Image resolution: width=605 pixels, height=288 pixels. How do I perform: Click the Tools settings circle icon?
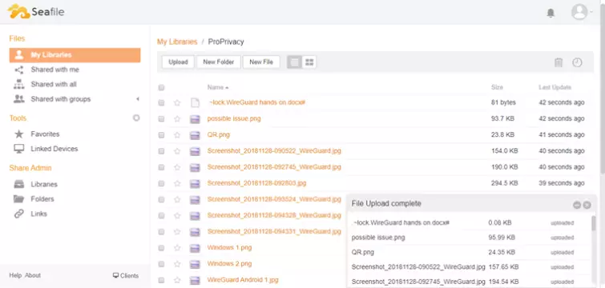136,118
